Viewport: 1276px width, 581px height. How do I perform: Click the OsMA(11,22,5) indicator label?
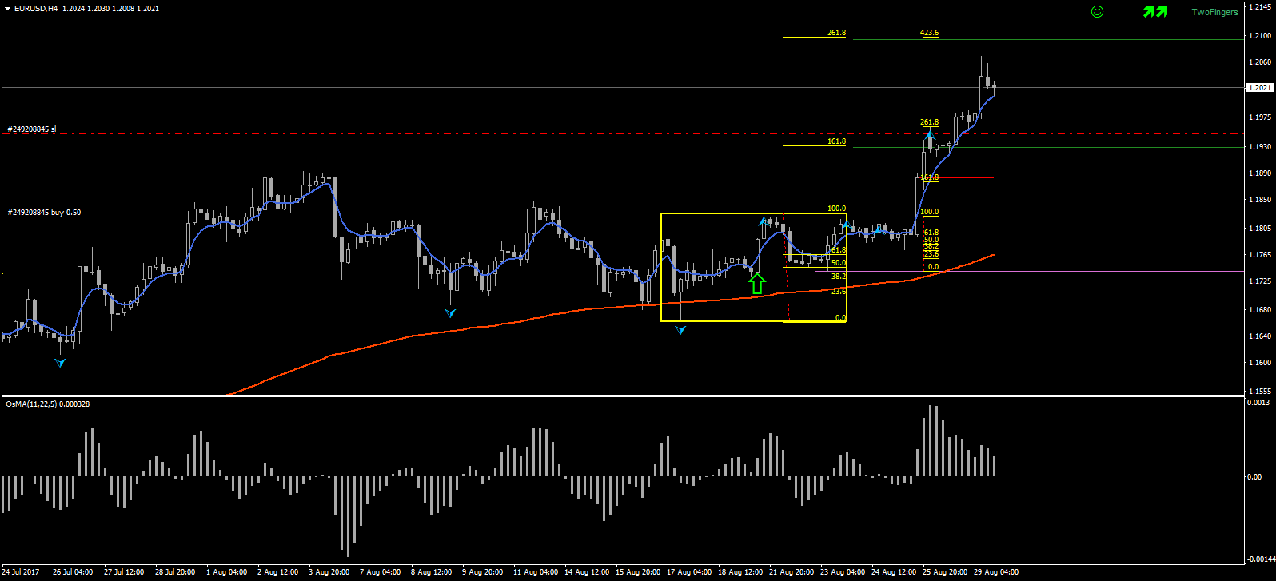pos(47,404)
